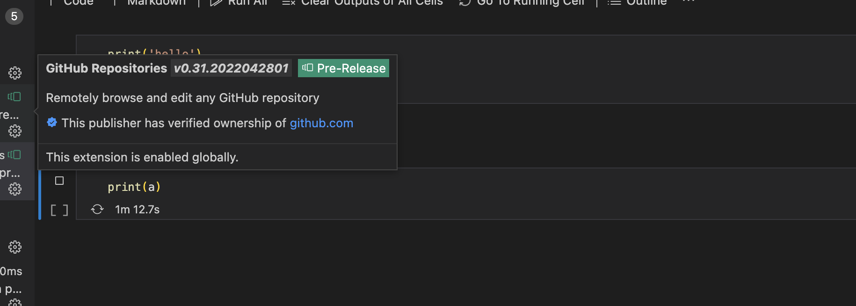
Task: Open the more actions ellipsis menu
Action: pos(688,1)
